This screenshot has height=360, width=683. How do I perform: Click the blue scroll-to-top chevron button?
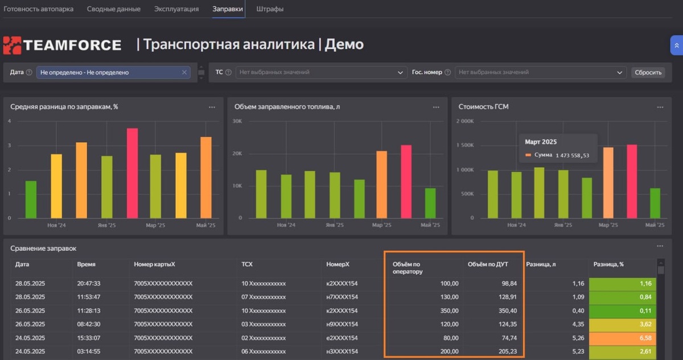coord(676,44)
